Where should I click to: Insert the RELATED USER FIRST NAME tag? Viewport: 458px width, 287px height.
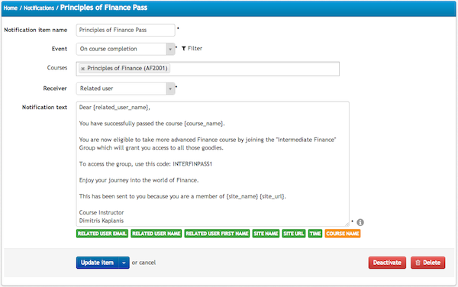pyautogui.click(x=217, y=234)
